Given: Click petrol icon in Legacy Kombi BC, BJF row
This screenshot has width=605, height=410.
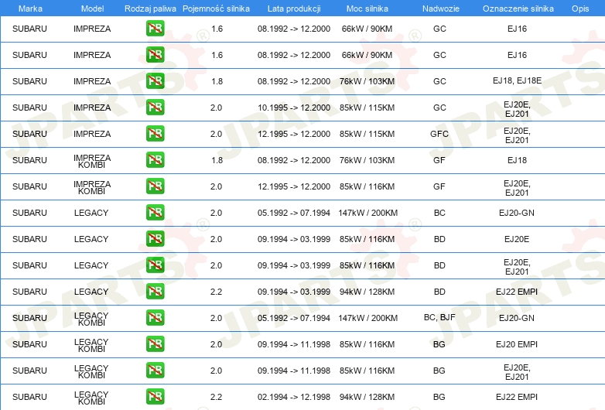Looking at the screenshot, I should [155, 318].
